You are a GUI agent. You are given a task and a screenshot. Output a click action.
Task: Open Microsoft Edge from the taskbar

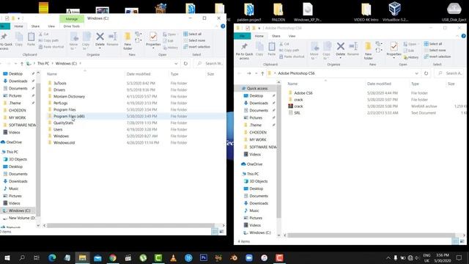click(x=52, y=257)
